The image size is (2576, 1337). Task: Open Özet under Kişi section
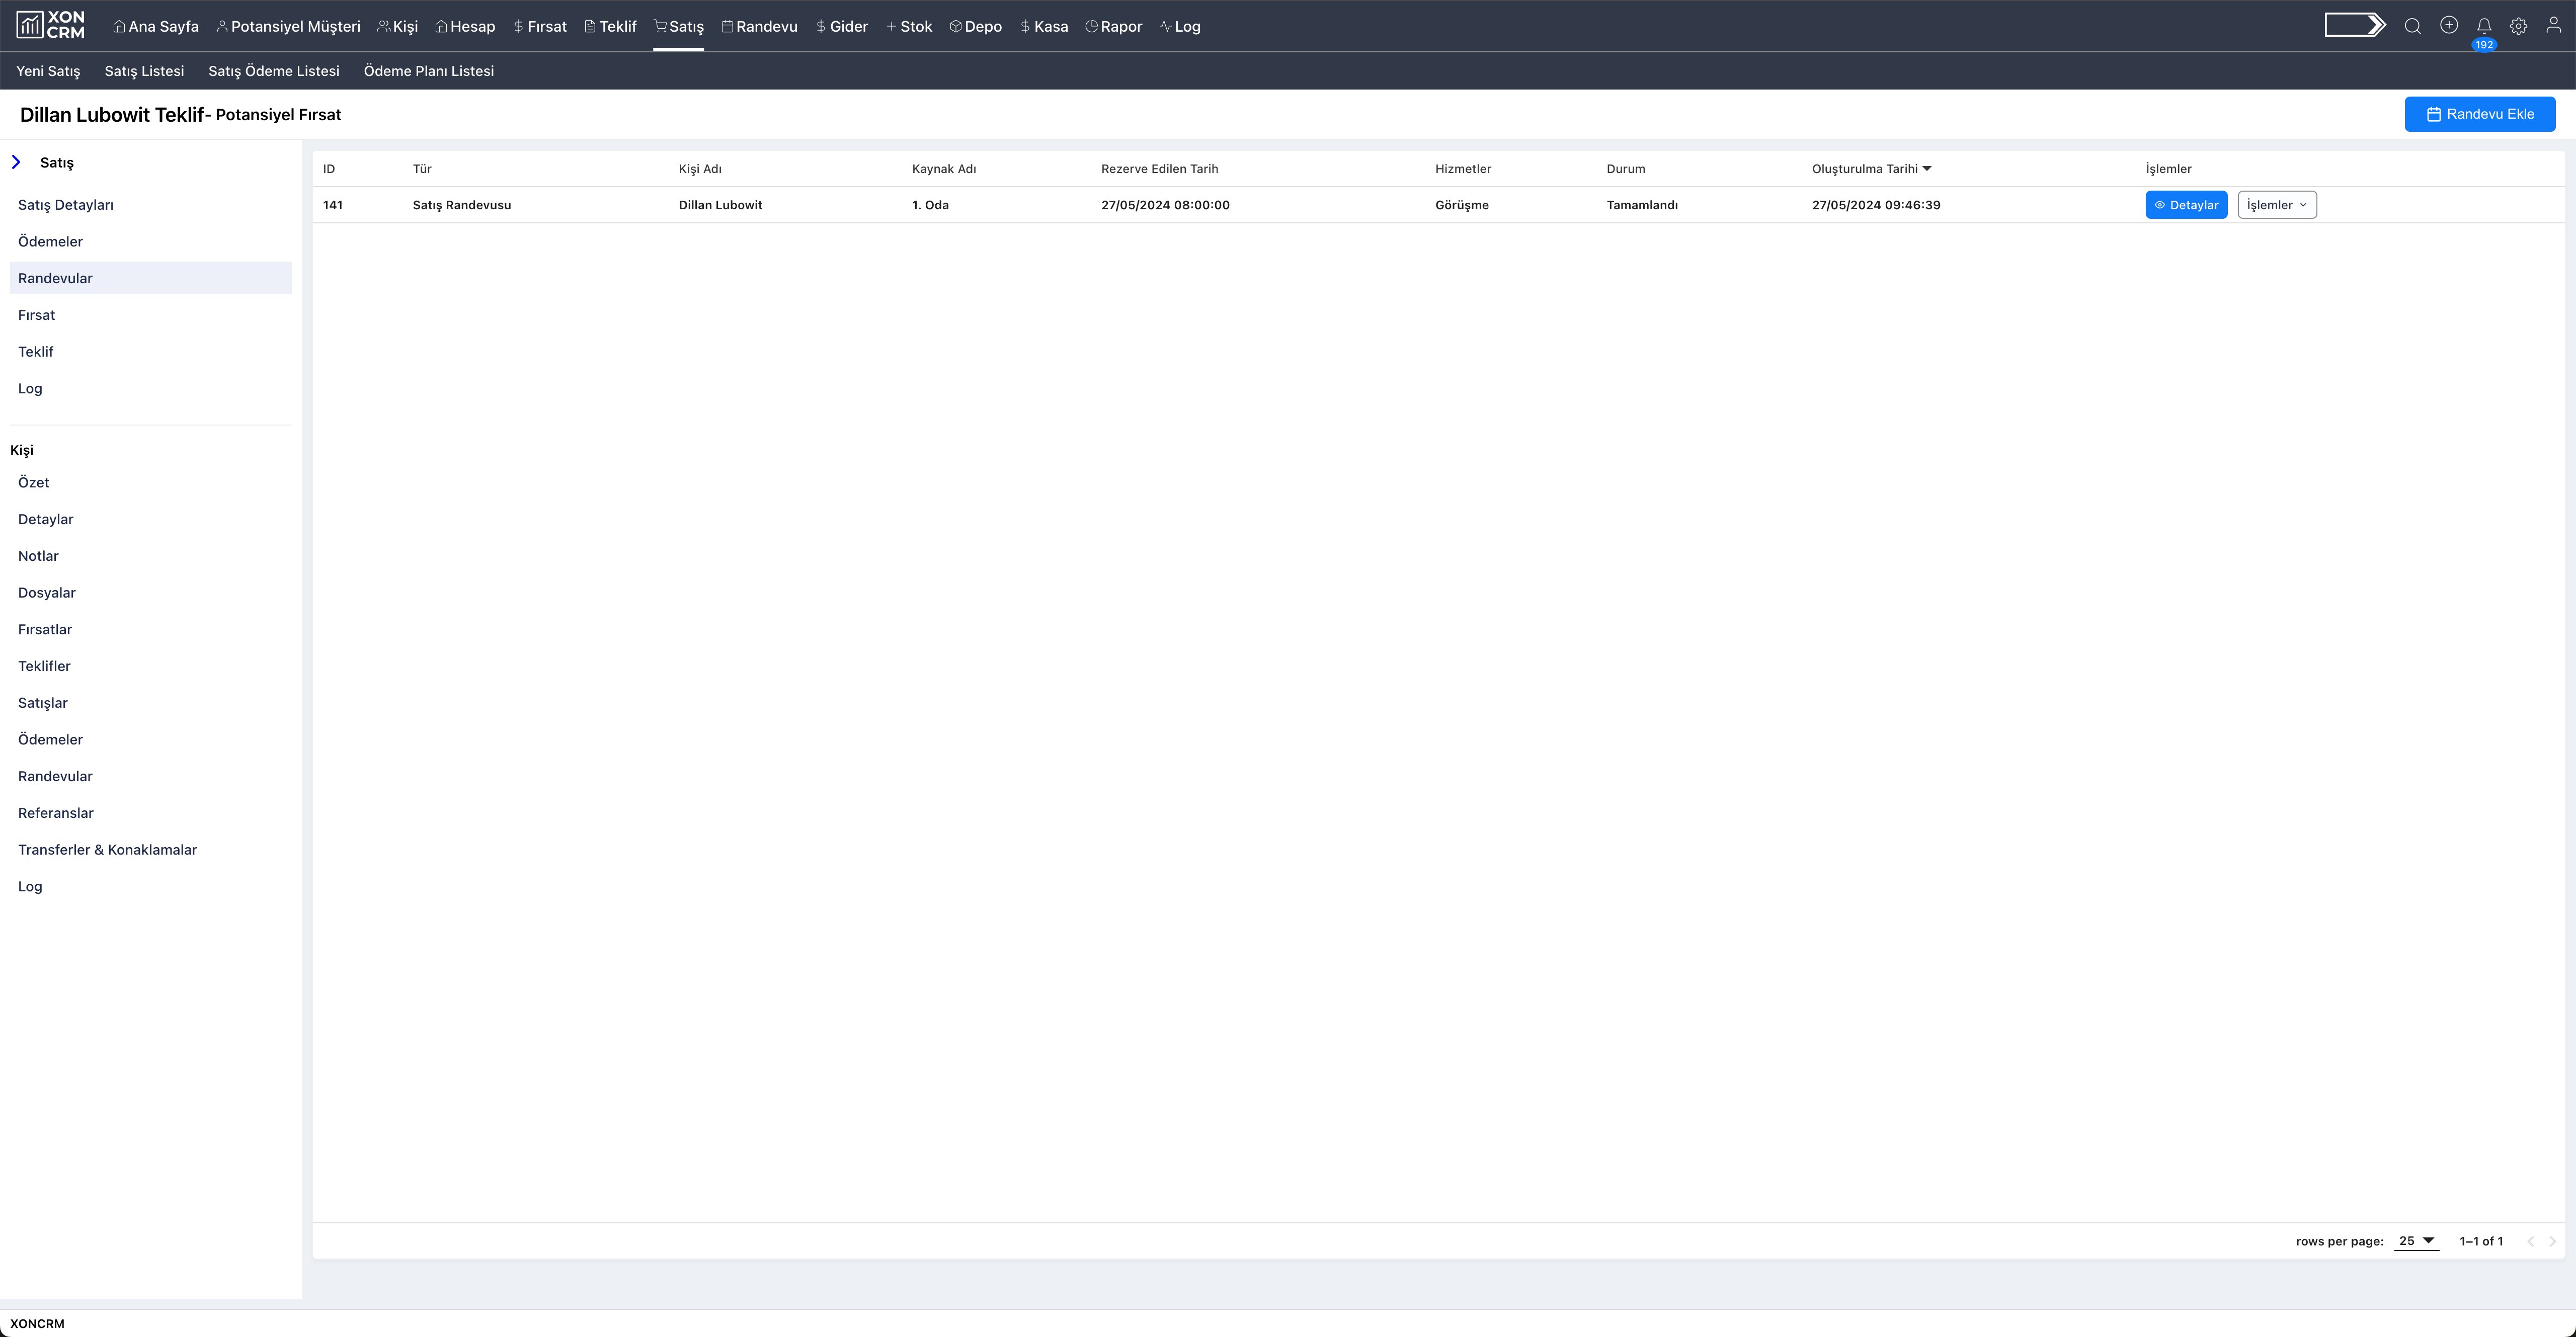tap(33, 483)
